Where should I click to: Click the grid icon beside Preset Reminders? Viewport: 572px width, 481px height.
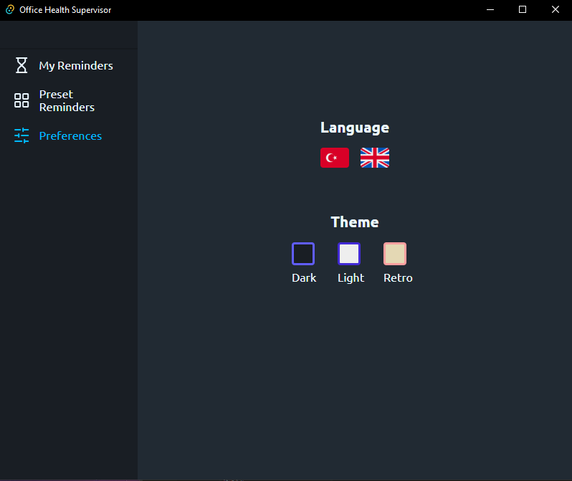coord(22,100)
